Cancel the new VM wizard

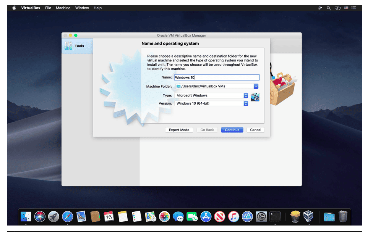tap(256, 130)
